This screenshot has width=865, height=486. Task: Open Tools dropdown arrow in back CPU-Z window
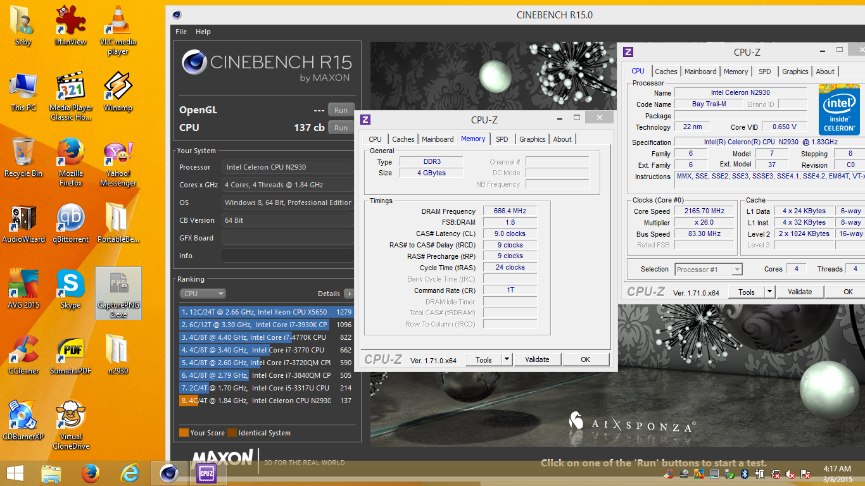click(769, 292)
